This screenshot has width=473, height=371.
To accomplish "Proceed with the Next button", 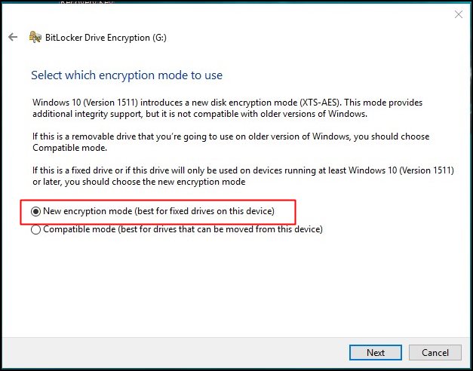I will (x=375, y=353).
